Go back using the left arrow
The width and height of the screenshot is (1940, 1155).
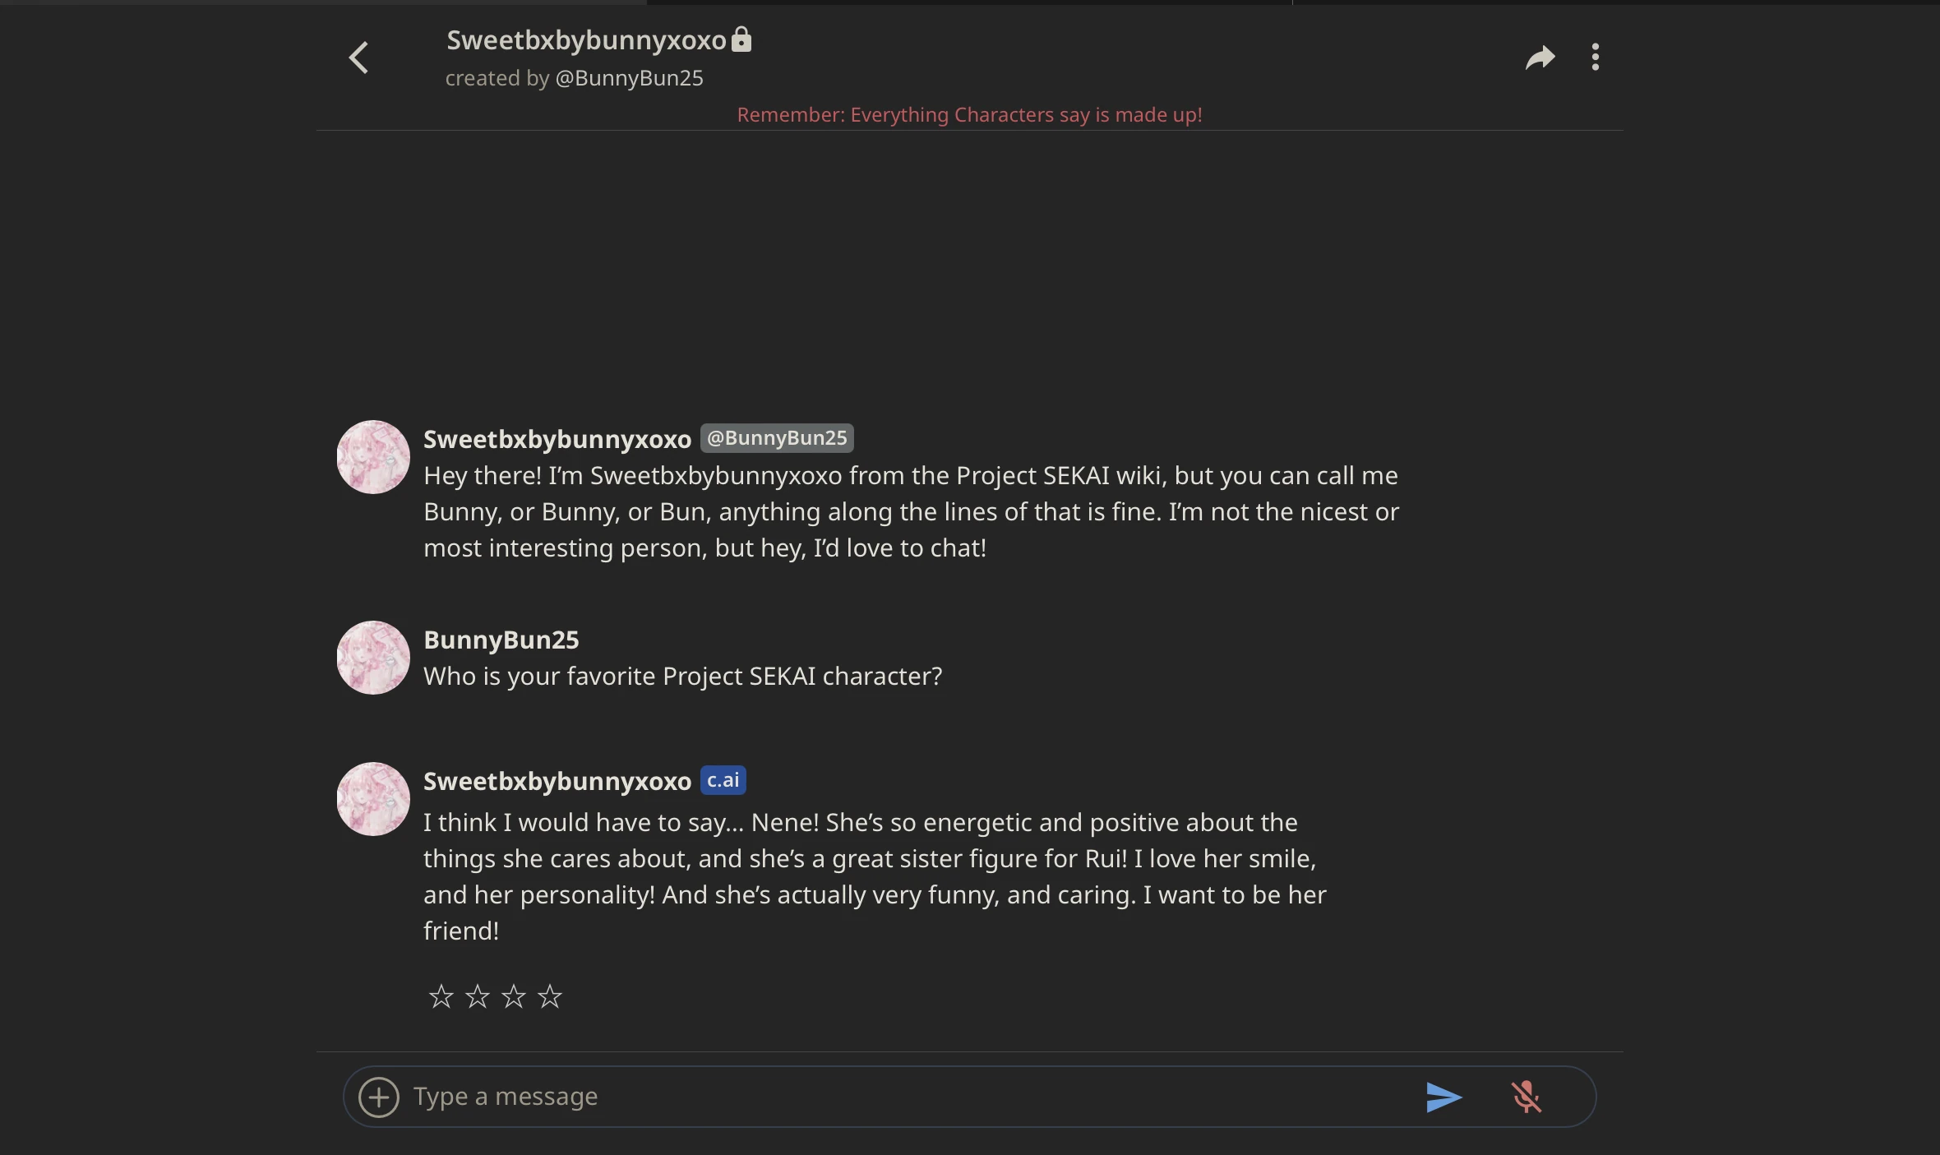click(x=358, y=58)
